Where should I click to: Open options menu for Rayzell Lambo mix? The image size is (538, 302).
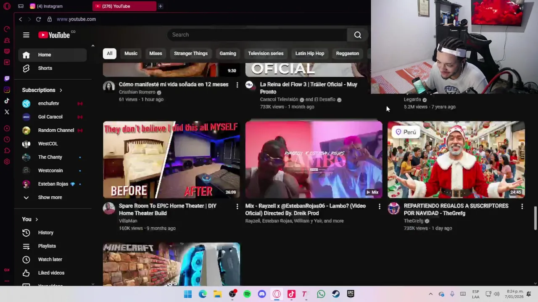coord(380,206)
